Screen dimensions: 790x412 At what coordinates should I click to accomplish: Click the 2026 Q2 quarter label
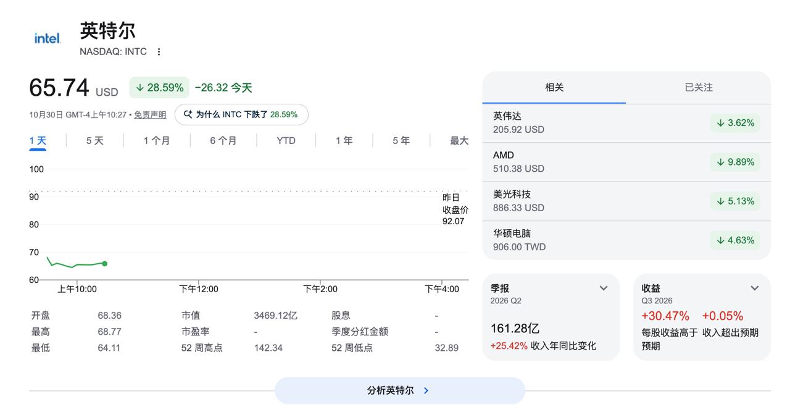[506, 301]
